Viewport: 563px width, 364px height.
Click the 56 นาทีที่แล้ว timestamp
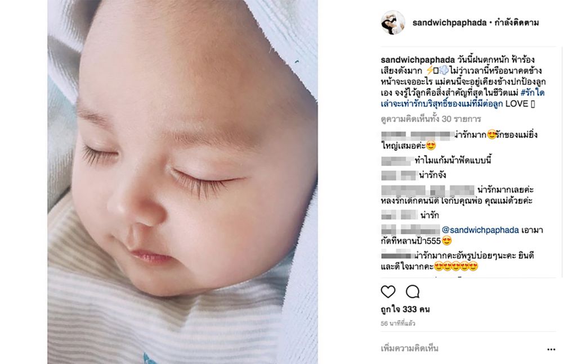[x=398, y=323]
